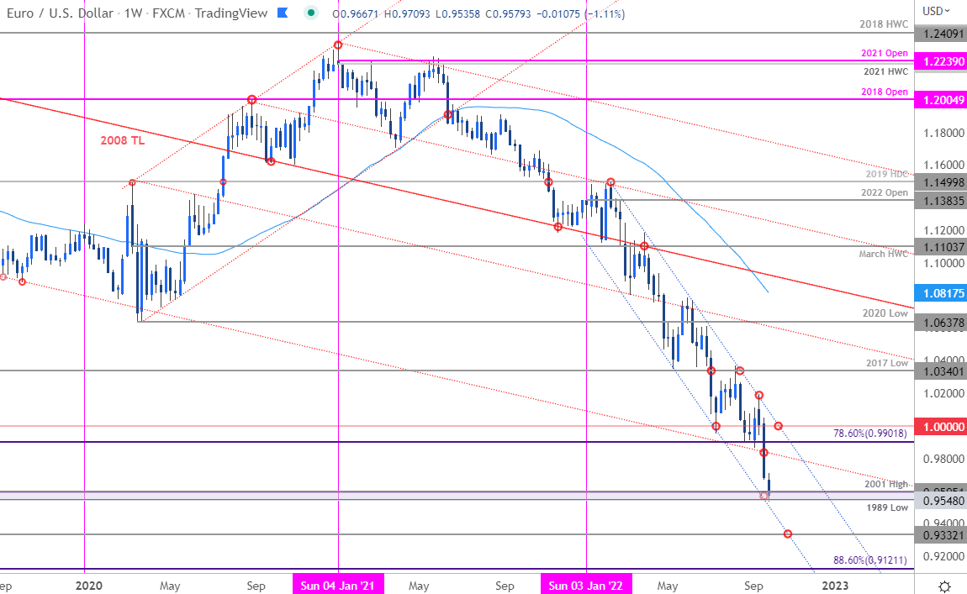Screen dimensions: 967x594
Task: Click the March HWC level label
Action: click(883, 254)
